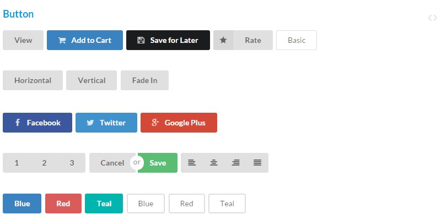This screenshot has height=220, width=441.
Task: Apply justify alignment icon
Action: (257, 163)
